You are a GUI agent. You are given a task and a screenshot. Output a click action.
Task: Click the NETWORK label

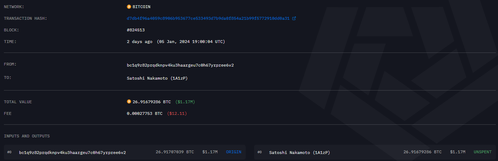14,7
